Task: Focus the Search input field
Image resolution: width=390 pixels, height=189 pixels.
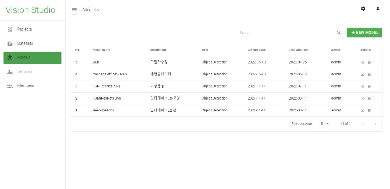Action: tap(287, 33)
